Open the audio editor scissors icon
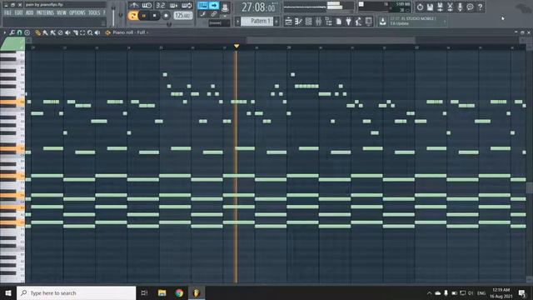 click(450, 7)
